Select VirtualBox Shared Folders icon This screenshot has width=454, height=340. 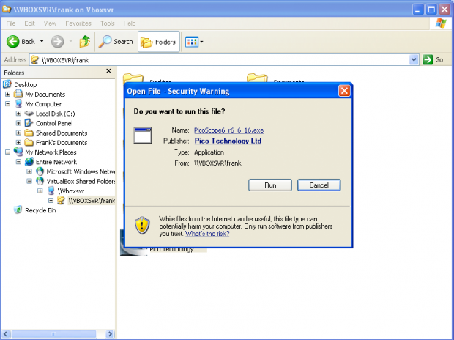pyautogui.click(x=40, y=181)
